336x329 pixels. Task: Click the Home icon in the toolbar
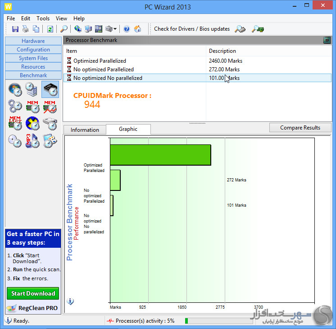137,29
